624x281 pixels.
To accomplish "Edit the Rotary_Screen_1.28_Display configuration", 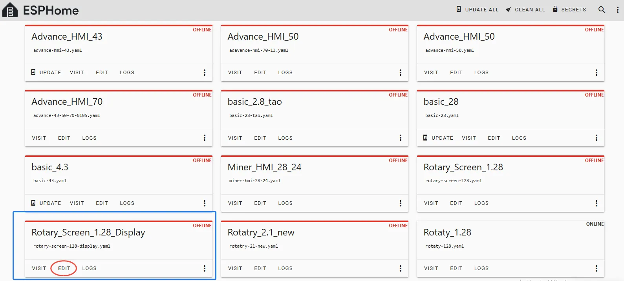I will click(x=64, y=268).
